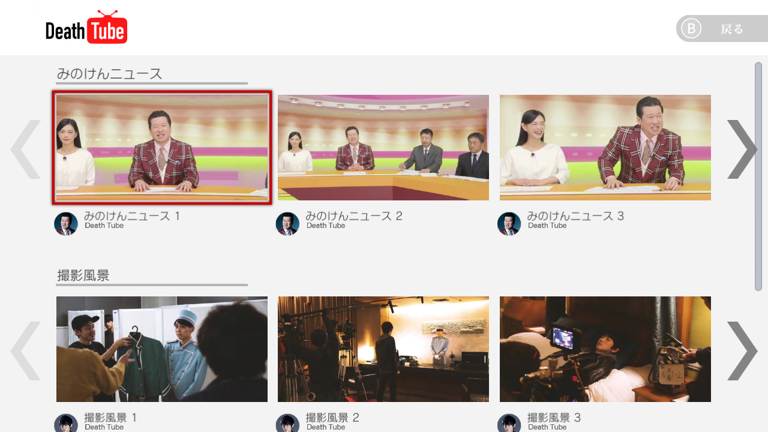
Task: Click the right arrow of 撮影風景 row
Action: click(x=742, y=351)
